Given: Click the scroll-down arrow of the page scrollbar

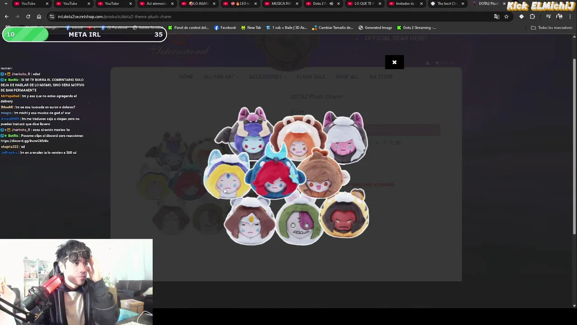Looking at the screenshot, I should (574, 306).
